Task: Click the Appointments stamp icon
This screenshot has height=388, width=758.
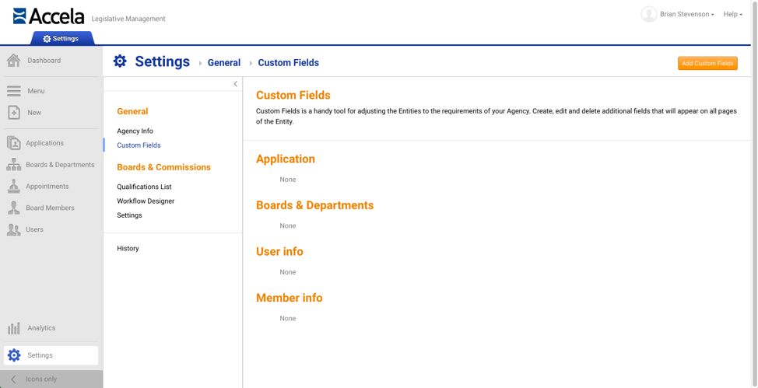Action: pos(13,186)
